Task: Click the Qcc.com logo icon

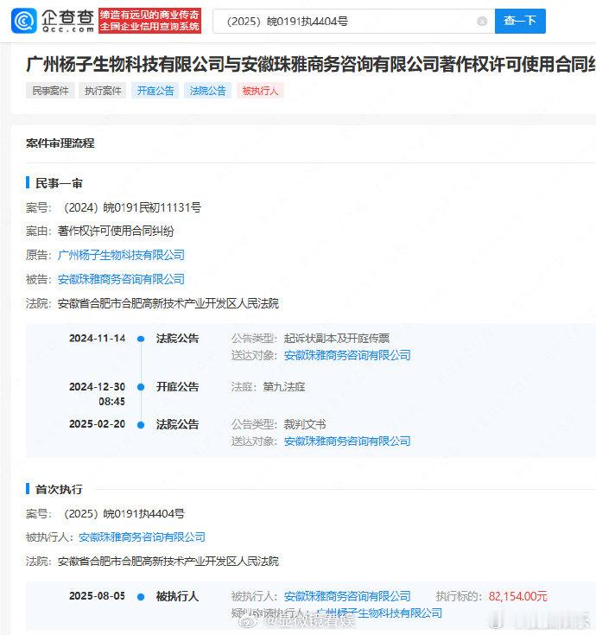Action: click(24, 21)
